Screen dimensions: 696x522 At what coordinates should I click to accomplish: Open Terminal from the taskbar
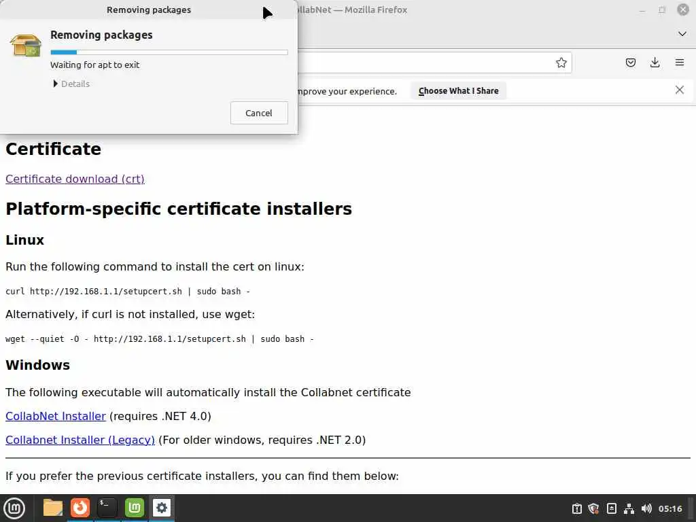pos(107,508)
